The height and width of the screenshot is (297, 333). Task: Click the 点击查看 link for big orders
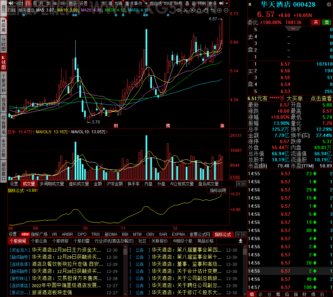(x=321, y=98)
